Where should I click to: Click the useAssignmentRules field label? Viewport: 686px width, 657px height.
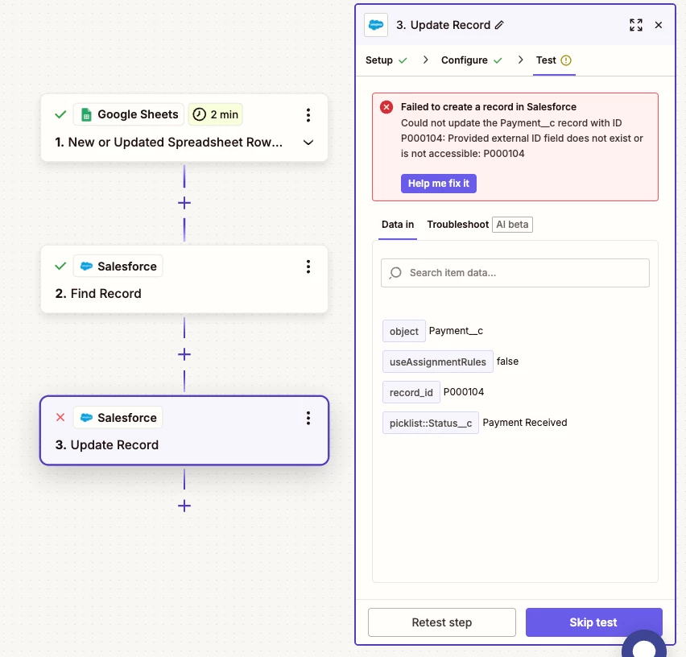(437, 362)
